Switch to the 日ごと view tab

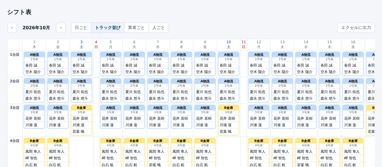coord(81,28)
